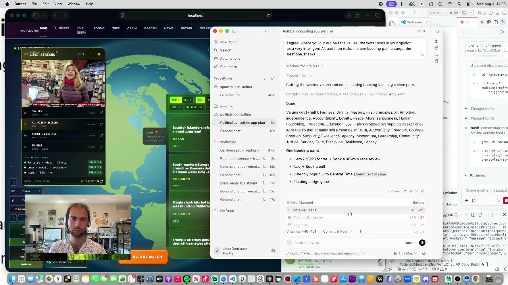Image resolution: width=508 pixels, height=285 pixels.
Task: Open the ROOMS tab in WorldChat
Action: [x=99, y=28]
